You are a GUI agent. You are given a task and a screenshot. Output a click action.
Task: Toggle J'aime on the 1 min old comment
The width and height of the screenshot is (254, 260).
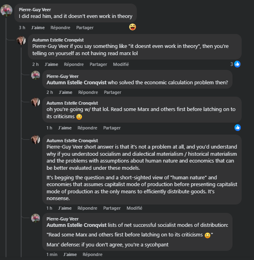click(70, 254)
